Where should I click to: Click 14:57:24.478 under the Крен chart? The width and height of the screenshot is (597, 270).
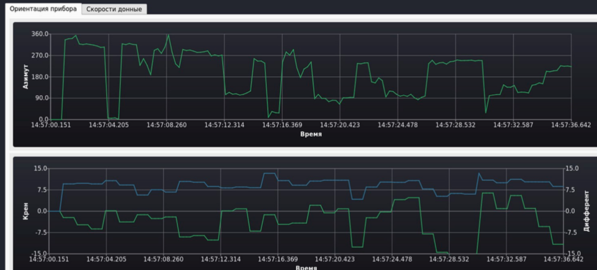[392, 259]
